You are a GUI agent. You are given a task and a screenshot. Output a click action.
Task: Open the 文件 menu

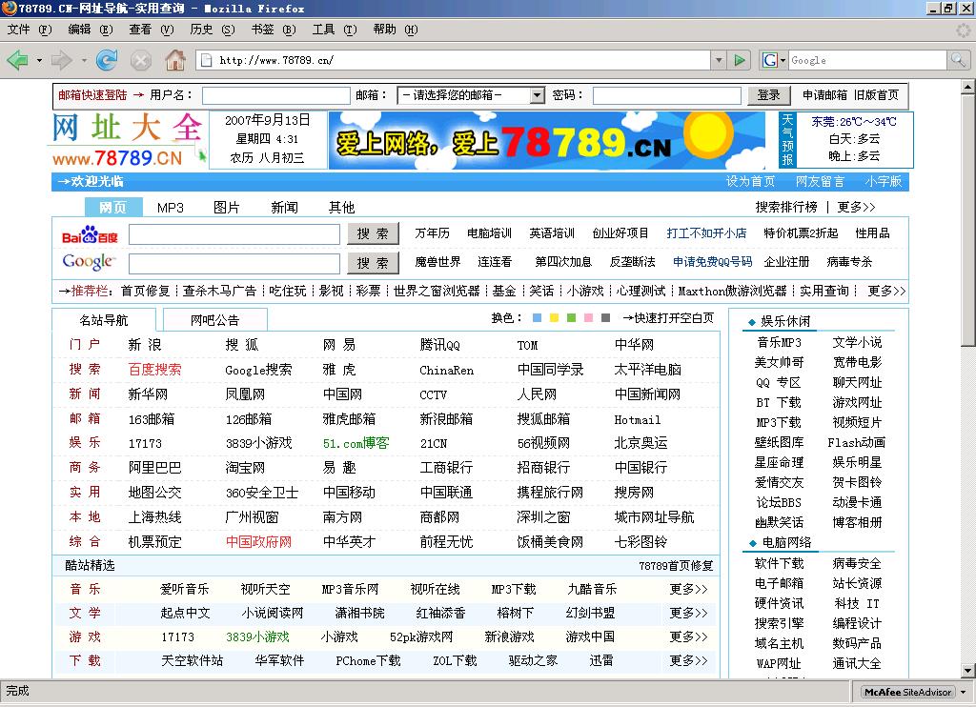29,30
